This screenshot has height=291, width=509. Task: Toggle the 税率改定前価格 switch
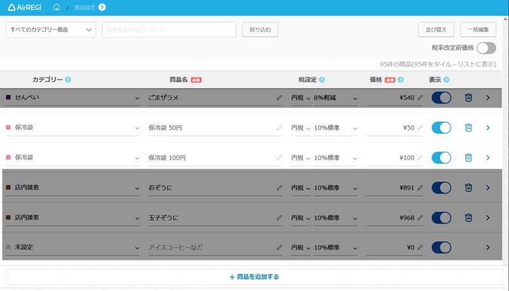click(486, 48)
